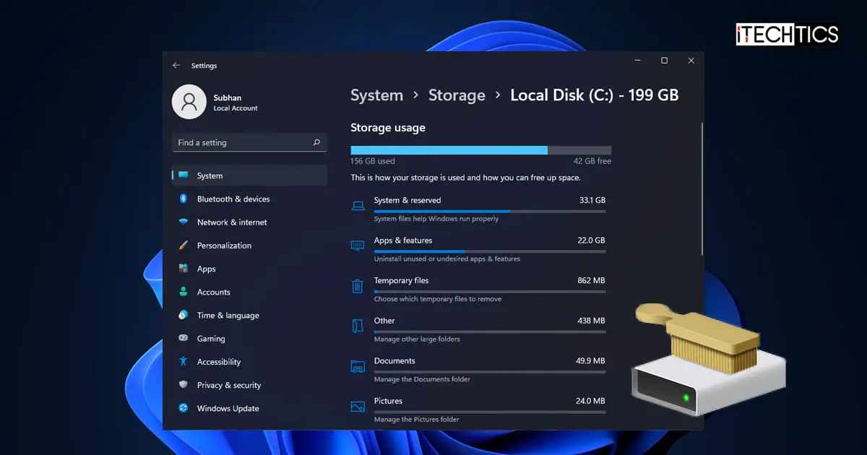Click the 22.0 GB size value
Image resolution: width=867 pixels, height=455 pixels.
coord(592,240)
